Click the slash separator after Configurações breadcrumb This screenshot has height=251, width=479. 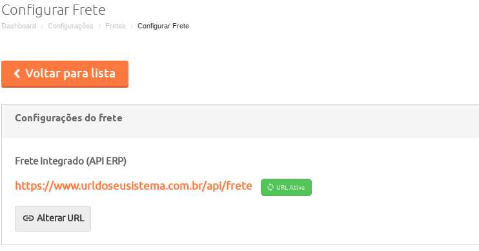pyautogui.click(x=99, y=26)
